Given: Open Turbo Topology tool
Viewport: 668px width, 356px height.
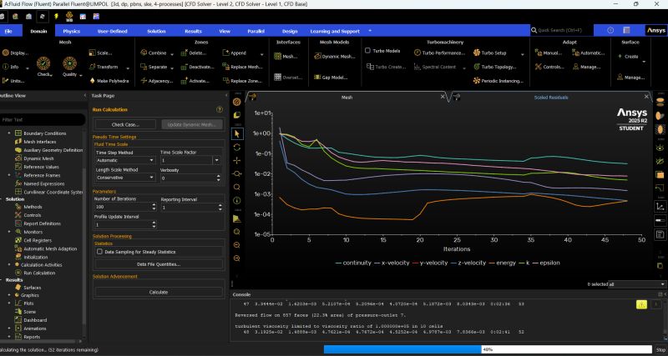Looking at the screenshot, I should point(495,67).
